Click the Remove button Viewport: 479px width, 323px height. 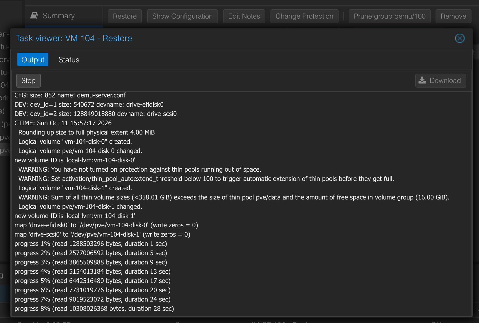(x=453, y=16)
